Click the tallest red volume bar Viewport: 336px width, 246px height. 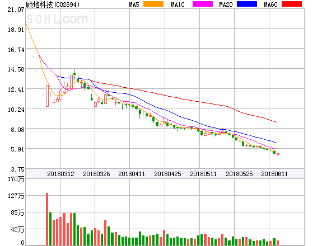(x=47, y=219)
